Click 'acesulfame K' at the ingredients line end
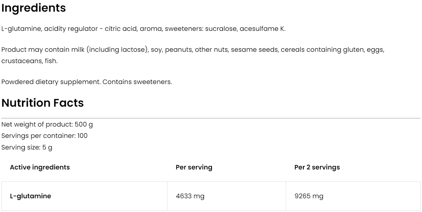This screenshot has width=422, height=212. coord(268,28)
